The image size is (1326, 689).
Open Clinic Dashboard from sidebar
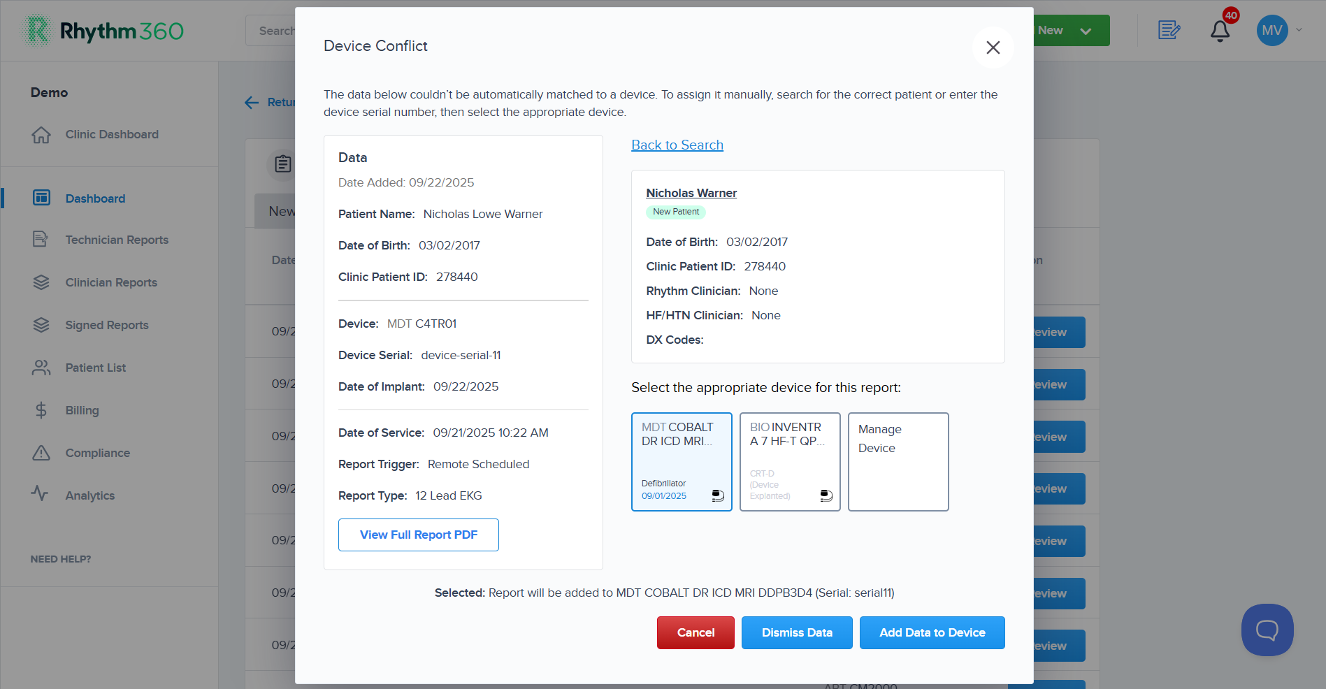click(x=112, y=134)
